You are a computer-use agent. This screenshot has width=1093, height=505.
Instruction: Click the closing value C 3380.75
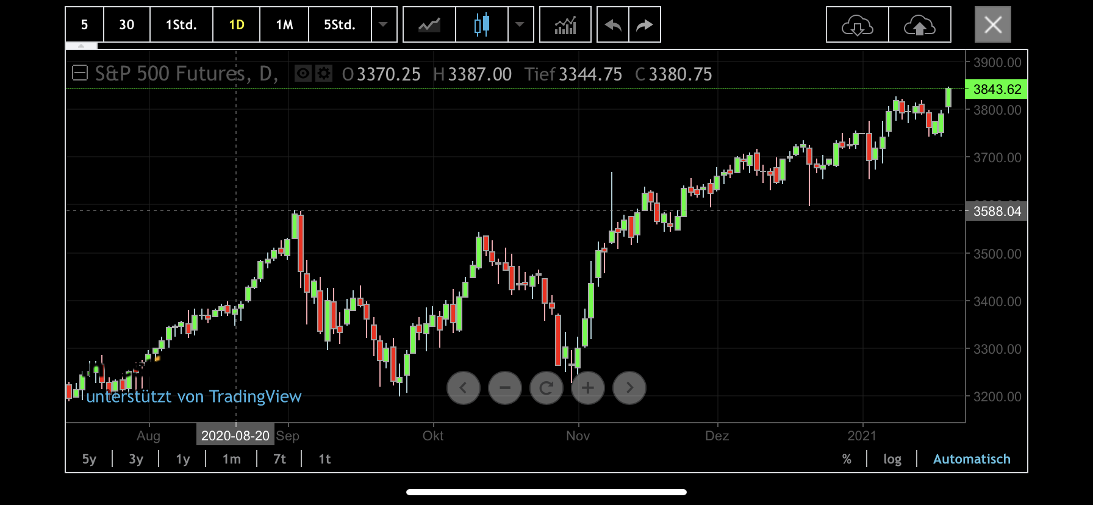(x=673, y=74)
